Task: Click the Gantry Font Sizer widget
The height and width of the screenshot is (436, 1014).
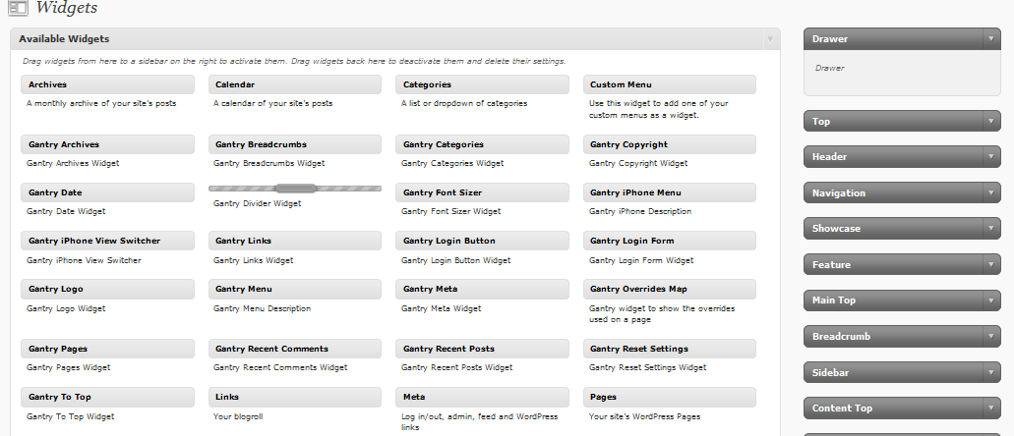Action: [483, 192]
